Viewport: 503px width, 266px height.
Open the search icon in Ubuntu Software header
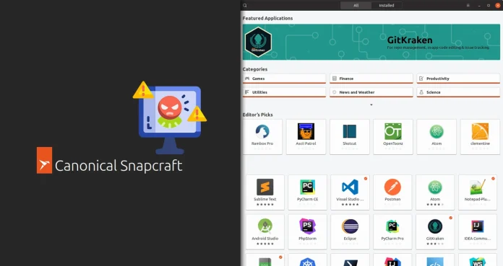tap(245, 6)
